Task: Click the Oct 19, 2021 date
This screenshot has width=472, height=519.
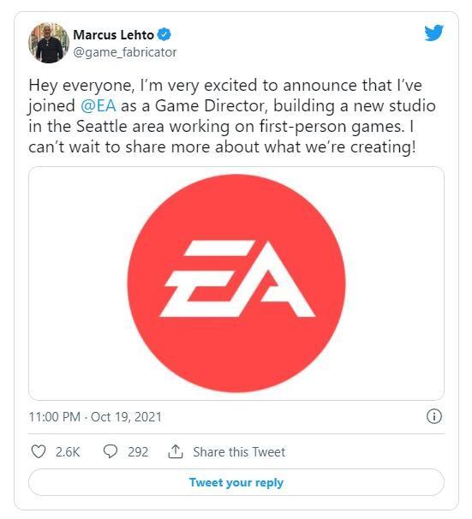Action: [126, 417]
